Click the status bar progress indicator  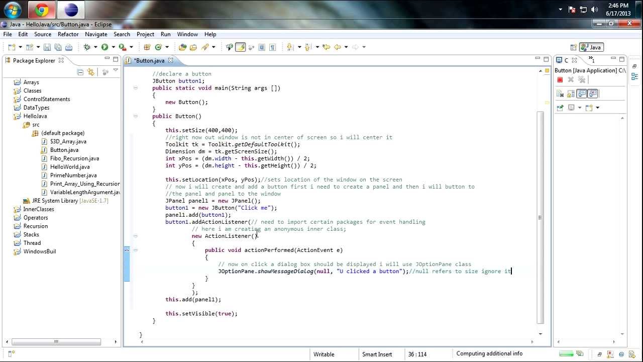[x=566, y=354]
